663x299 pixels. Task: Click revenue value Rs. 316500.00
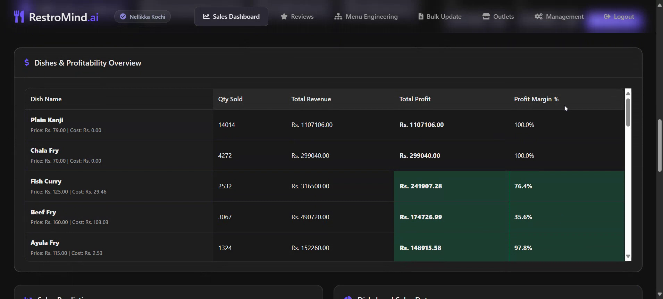(x=310, y=186)
